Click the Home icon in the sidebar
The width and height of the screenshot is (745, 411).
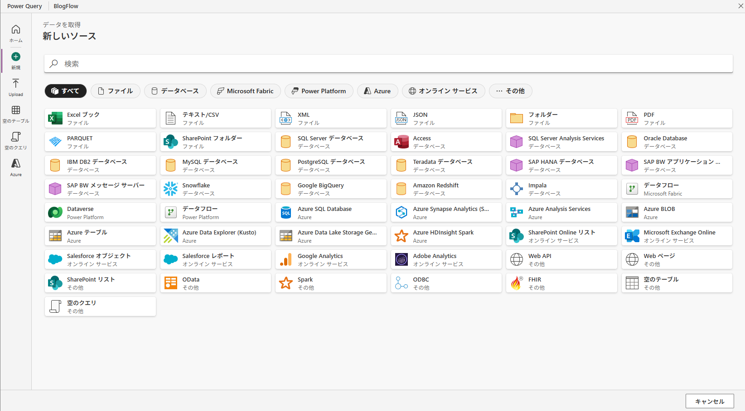[x=16, y=29]
